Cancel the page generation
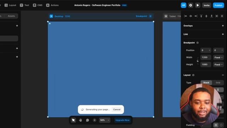This screenshot has width=227, height=128. click(117, 110)
